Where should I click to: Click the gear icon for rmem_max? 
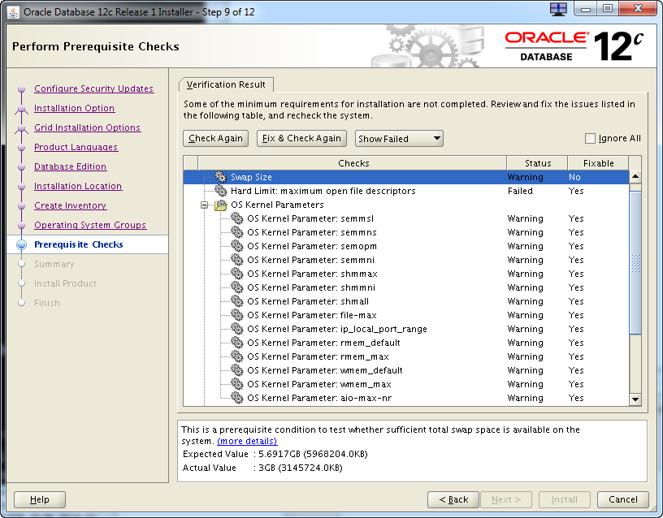(x=236, y=356)
